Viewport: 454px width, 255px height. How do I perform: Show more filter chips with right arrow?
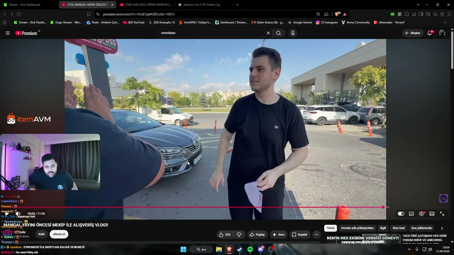442,228
